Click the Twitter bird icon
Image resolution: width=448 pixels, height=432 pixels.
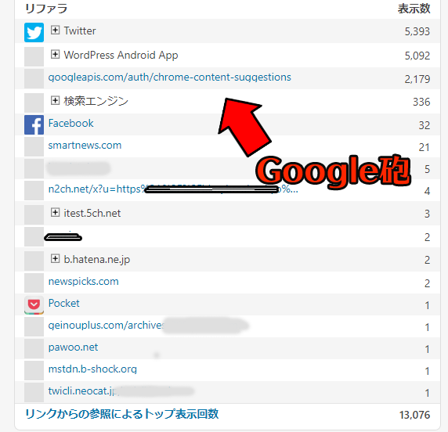tap(34, 32)
